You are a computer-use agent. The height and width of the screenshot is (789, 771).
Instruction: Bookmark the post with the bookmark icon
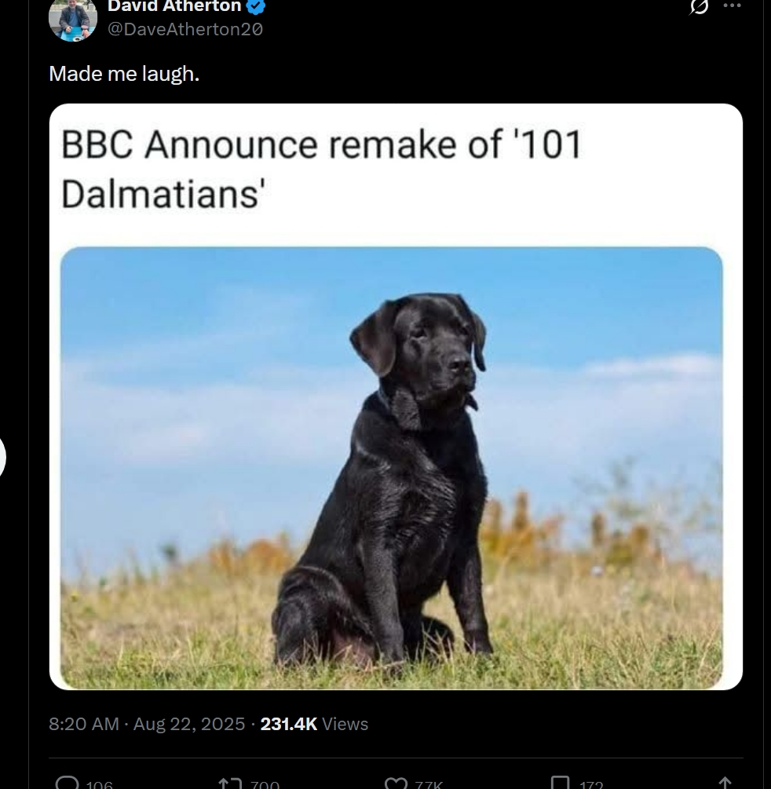pyautogui.click(x=560, y=783)
